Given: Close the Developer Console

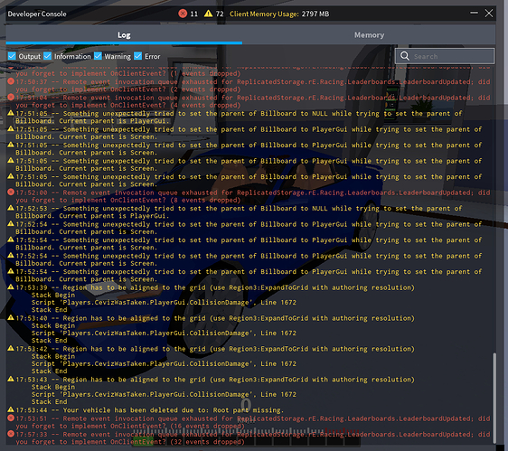Looking at the screenshot, I should pos(489,14).
